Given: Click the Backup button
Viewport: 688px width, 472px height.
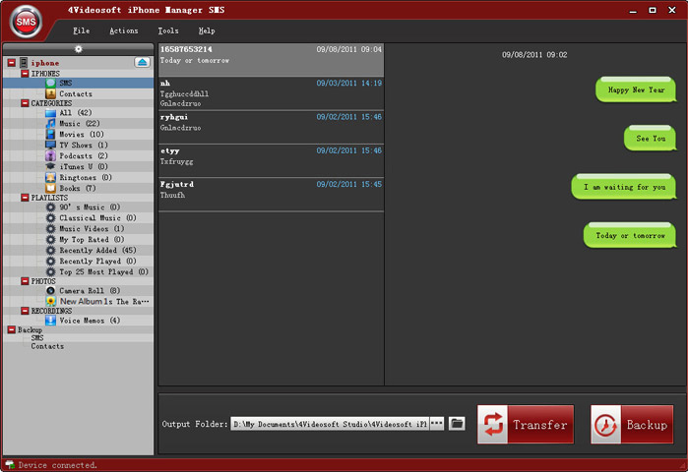Looking at the screenshot, I should pyautogui.click(x=632, y=425).
